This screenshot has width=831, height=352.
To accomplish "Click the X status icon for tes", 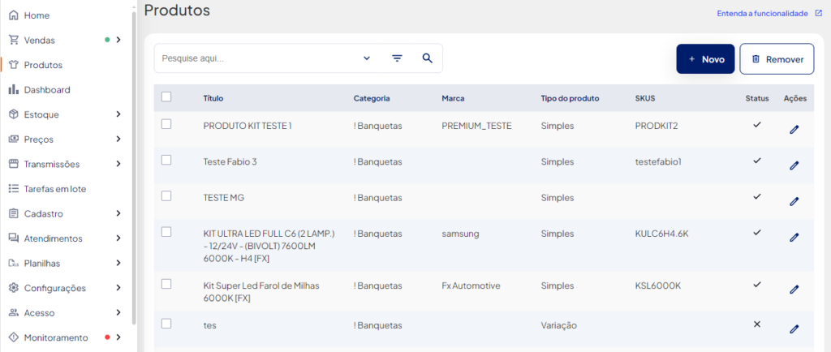I will (757, 324).
